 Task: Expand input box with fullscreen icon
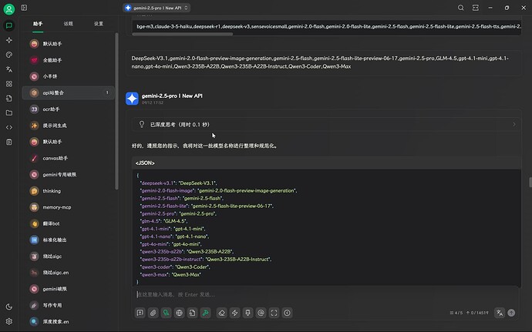(274, 313)
